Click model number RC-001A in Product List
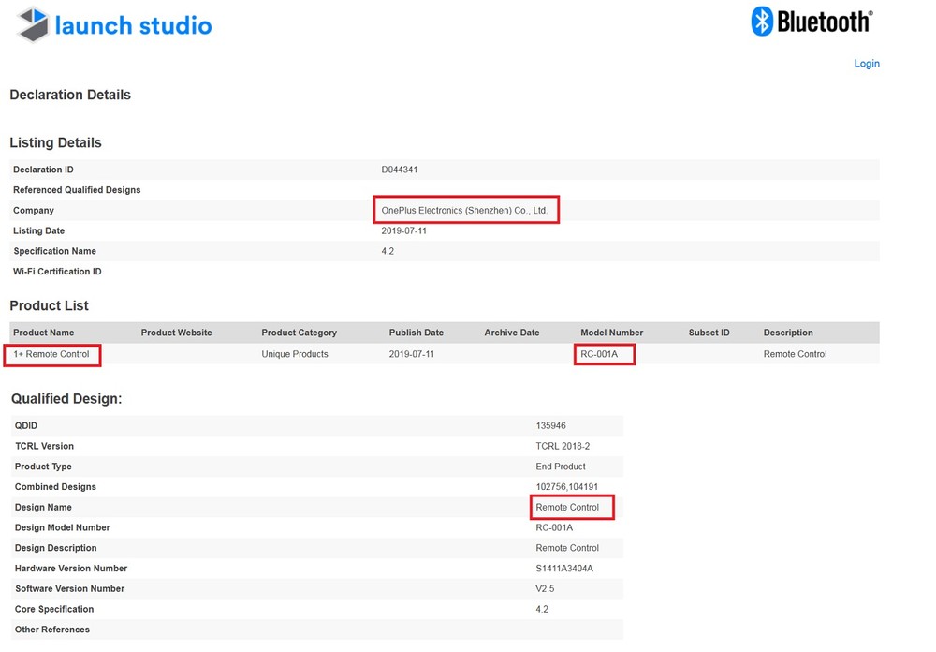 (599, 354)
